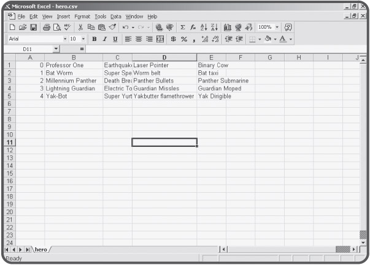Click the AutoSum sigma icon
This screenshot has height=265, width=370.
click(x=182, y=28)
